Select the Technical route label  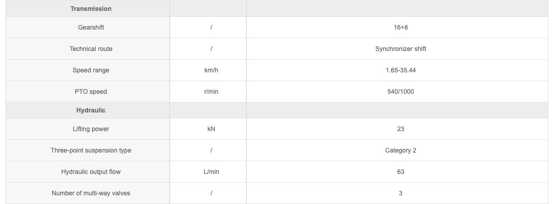click(x=91, y=49)
